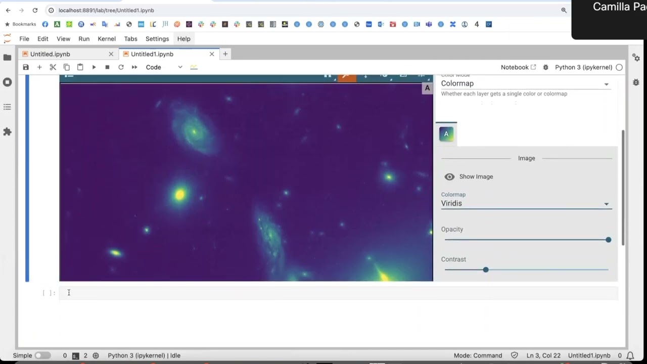Close the Untitled.ipynb tab
Screen dimensions: 647x364
pyautogui.click(x=111, y=54)
